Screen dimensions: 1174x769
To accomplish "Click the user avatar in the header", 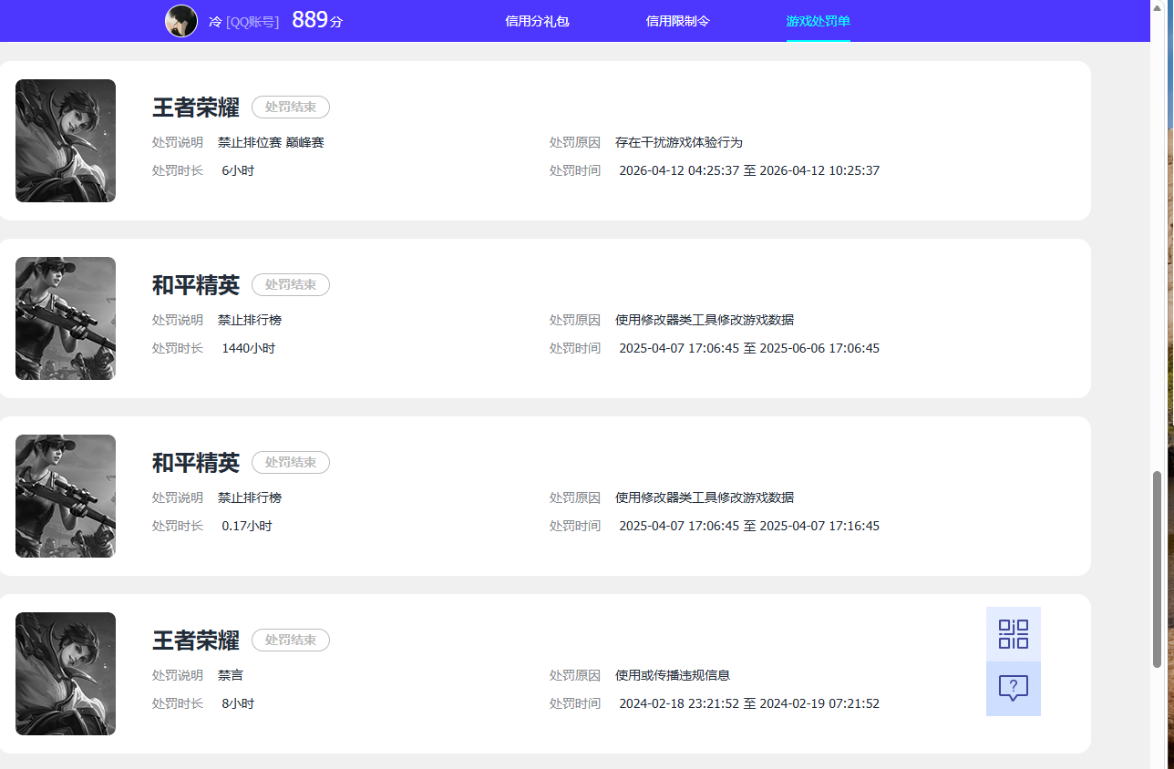I will (x=181, y=21).
